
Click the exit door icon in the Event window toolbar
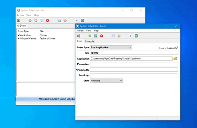click(78, 36)
